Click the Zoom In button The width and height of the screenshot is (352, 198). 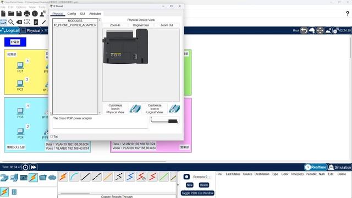click(x=115, y=25)
